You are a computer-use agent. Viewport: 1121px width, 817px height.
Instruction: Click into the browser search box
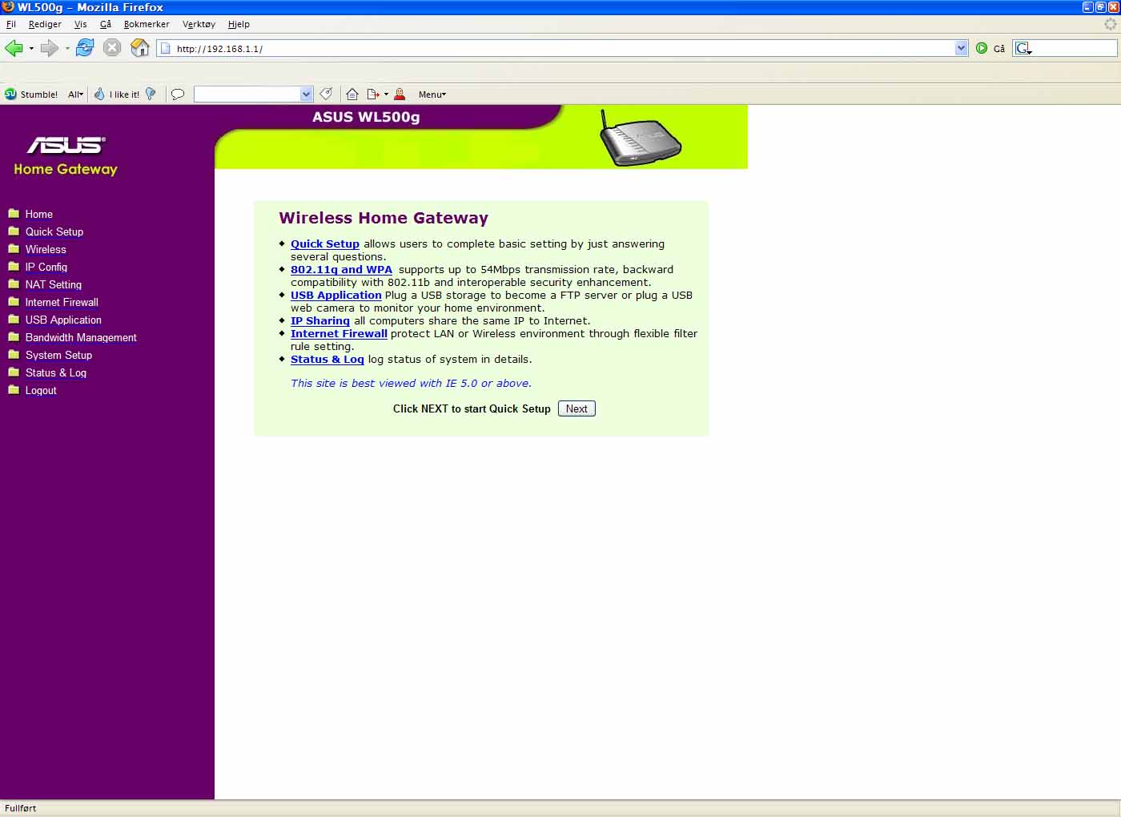click(1075, 49)
